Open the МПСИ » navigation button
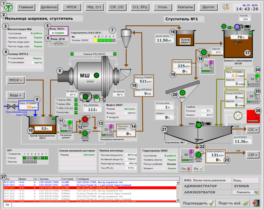Screen dimensions: 264x209 [16, 80]
